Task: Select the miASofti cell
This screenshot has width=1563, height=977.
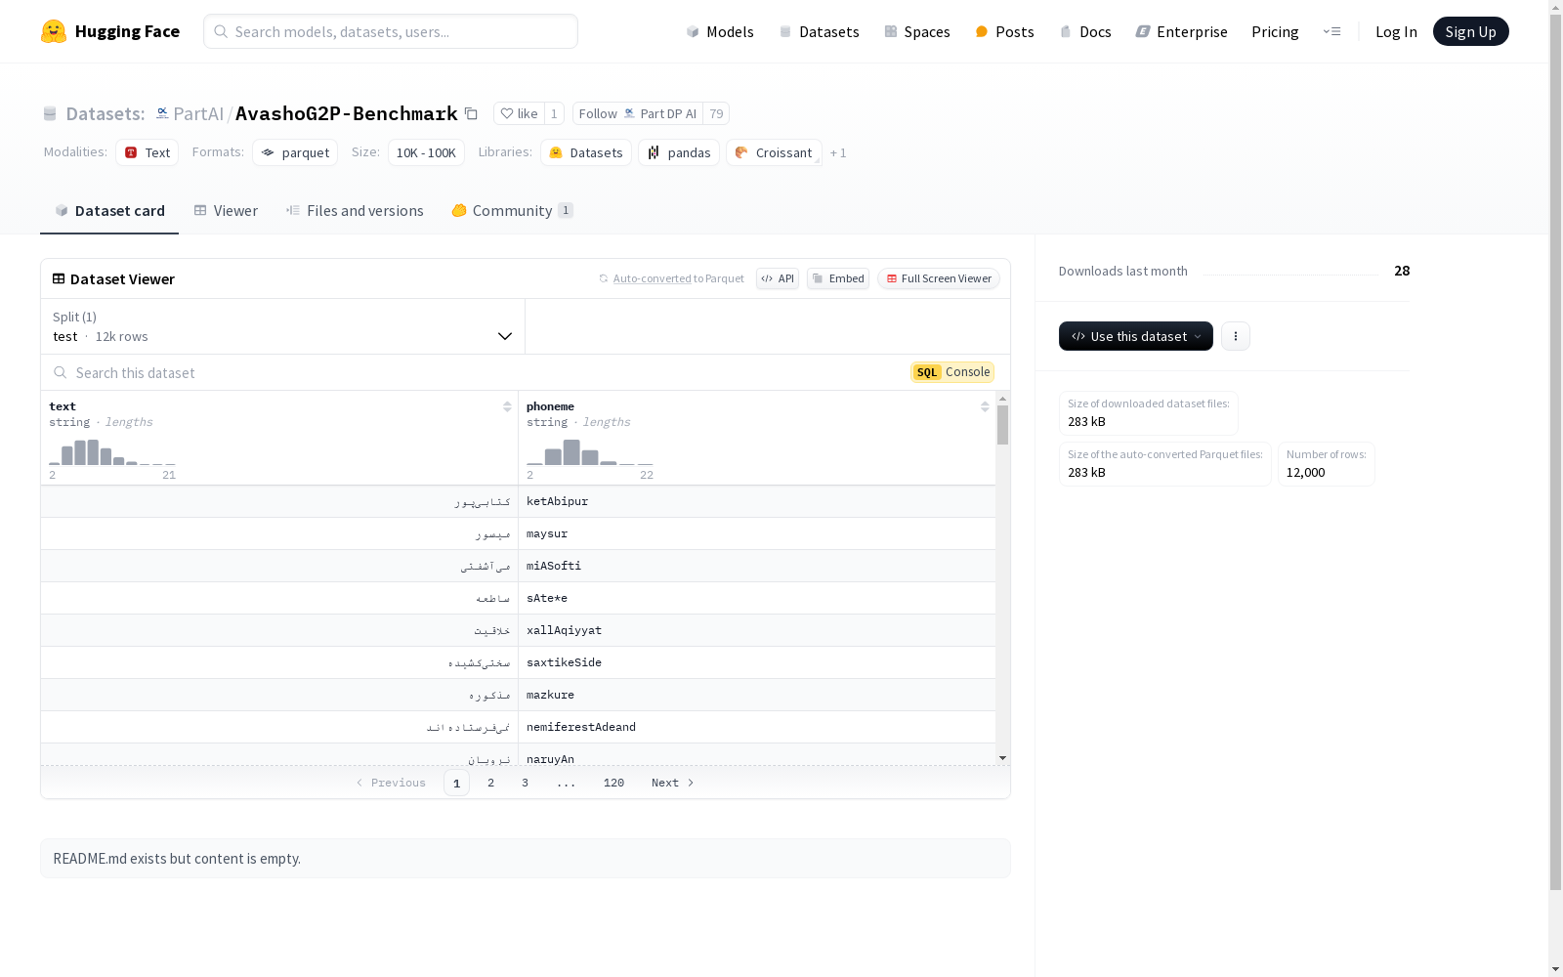Action: click(x=757, y=566)
